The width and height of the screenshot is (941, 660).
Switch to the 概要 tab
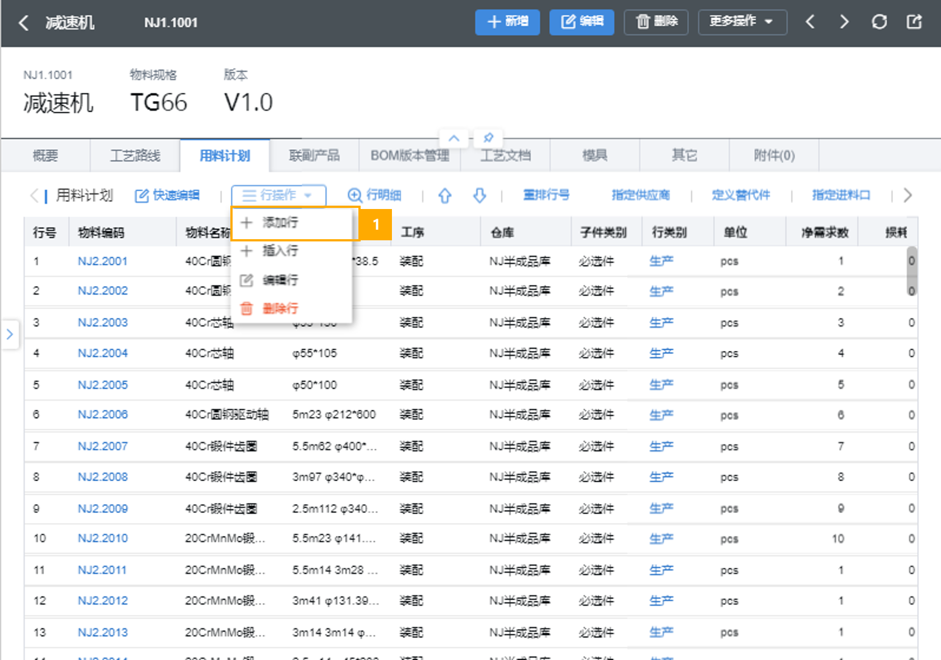[x=45, y=155]
